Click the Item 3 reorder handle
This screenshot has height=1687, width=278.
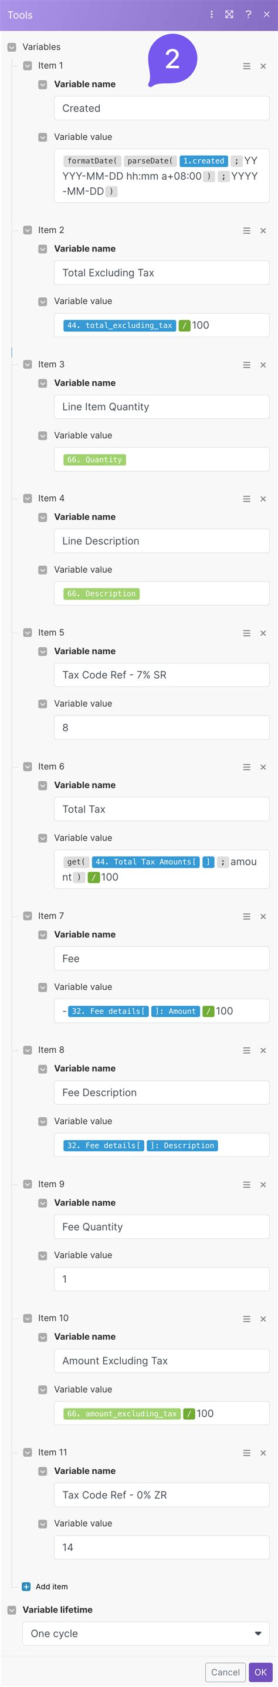click(246, 365)
